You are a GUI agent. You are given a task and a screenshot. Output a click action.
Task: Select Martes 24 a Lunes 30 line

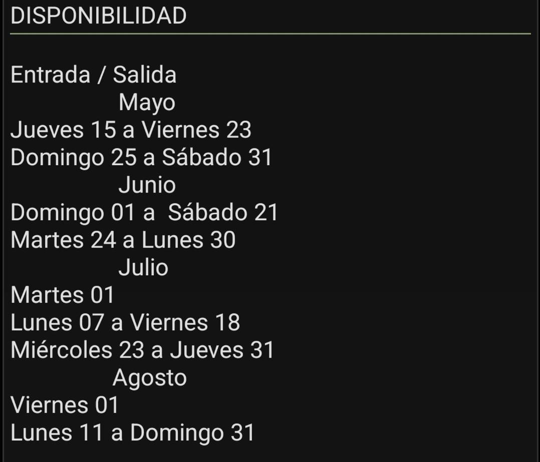[x=123, y=240]
